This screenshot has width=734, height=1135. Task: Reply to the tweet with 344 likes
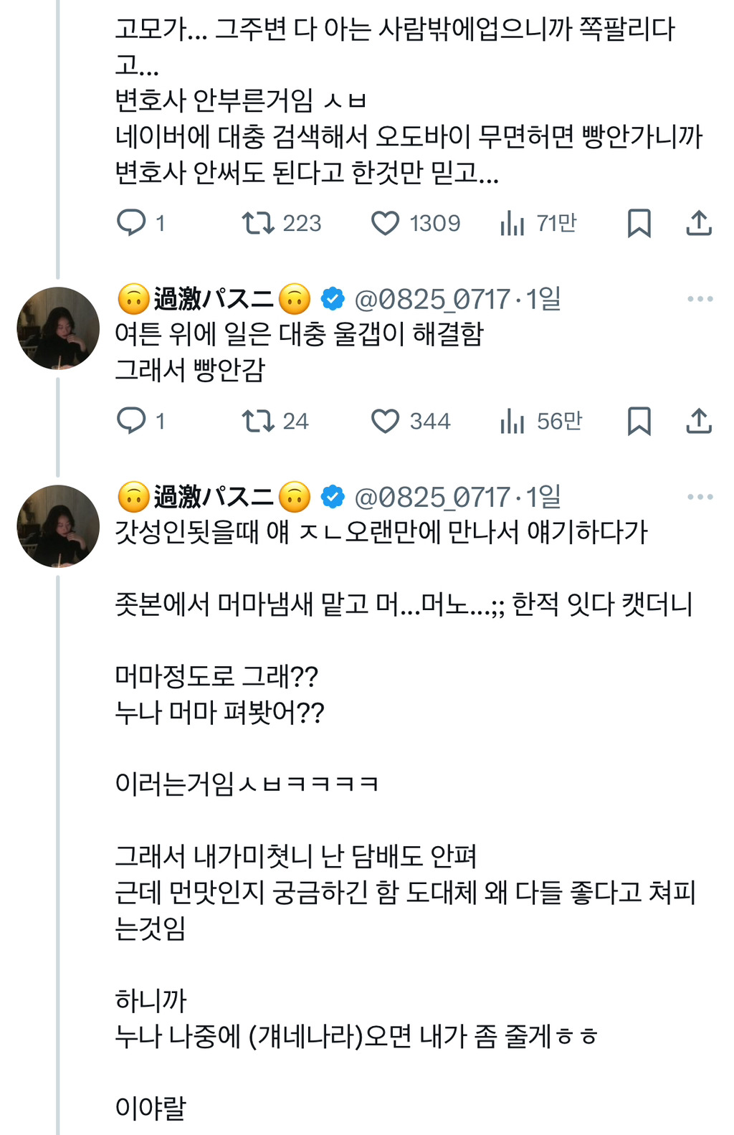coord(132,421)
